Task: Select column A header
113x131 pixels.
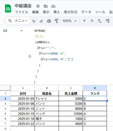Action: tap(23, 88)
